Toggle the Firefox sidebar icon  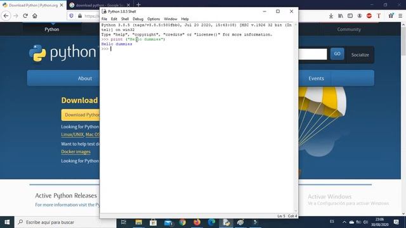(350, 16)
